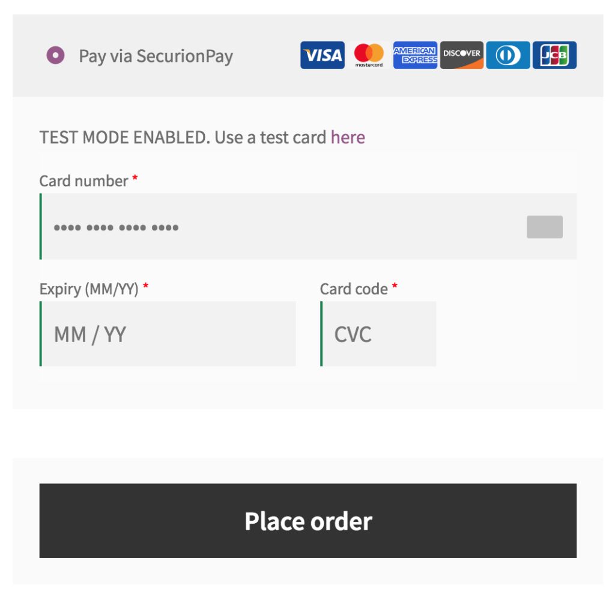
Task: Click the "Expiry (MM/YY)" field label
Action: point(89,289)
